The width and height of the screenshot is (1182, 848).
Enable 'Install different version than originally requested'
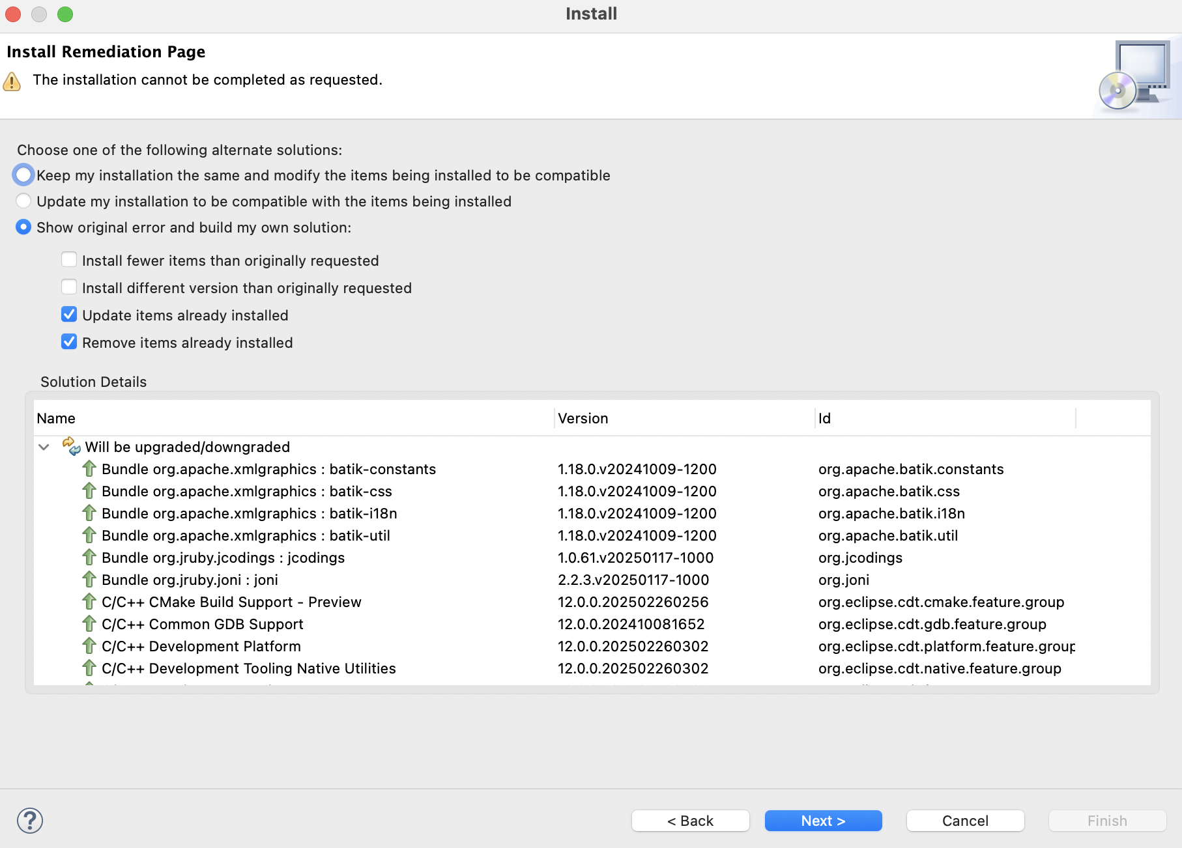pyautogui.click(x=69, y=288)
